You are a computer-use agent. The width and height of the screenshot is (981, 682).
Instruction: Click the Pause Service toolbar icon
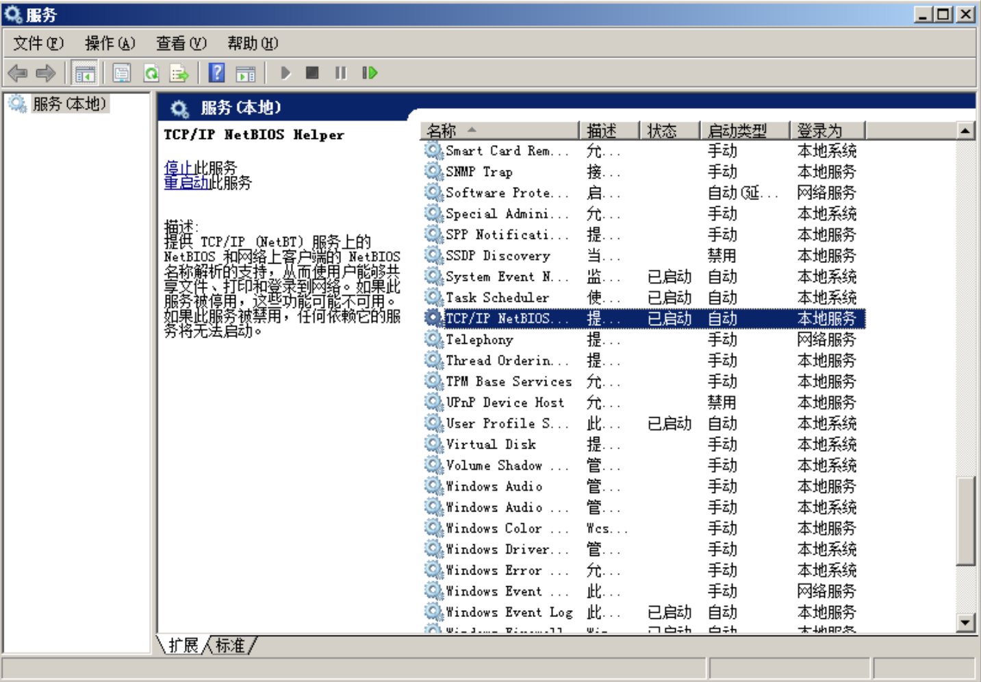click(340, 73)
